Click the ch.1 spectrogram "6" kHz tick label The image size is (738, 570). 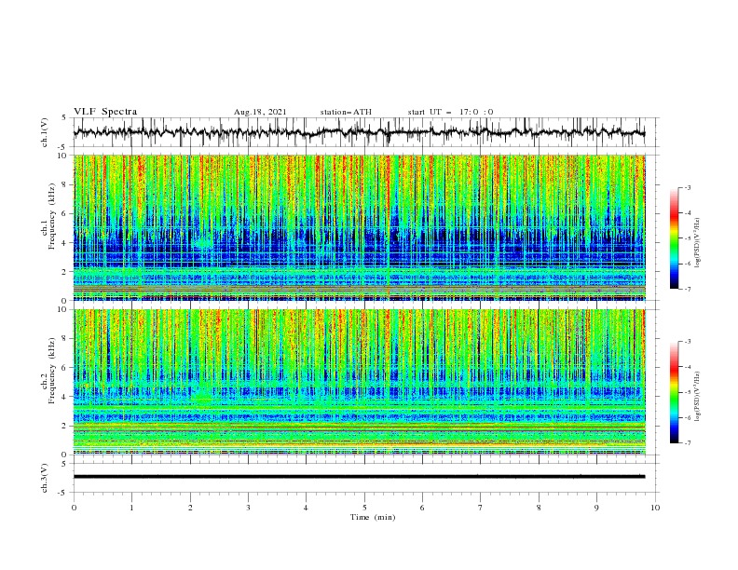(x=65, y=213)
